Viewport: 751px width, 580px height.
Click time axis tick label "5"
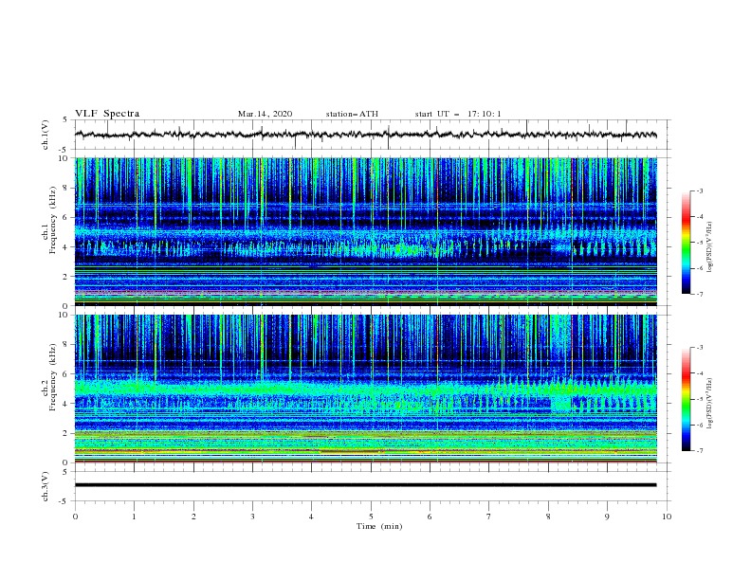(x=371, y=517)
